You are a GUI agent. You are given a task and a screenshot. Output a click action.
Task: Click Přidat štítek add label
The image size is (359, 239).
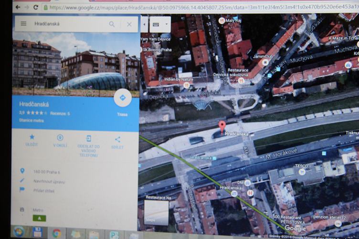point(44,191)
